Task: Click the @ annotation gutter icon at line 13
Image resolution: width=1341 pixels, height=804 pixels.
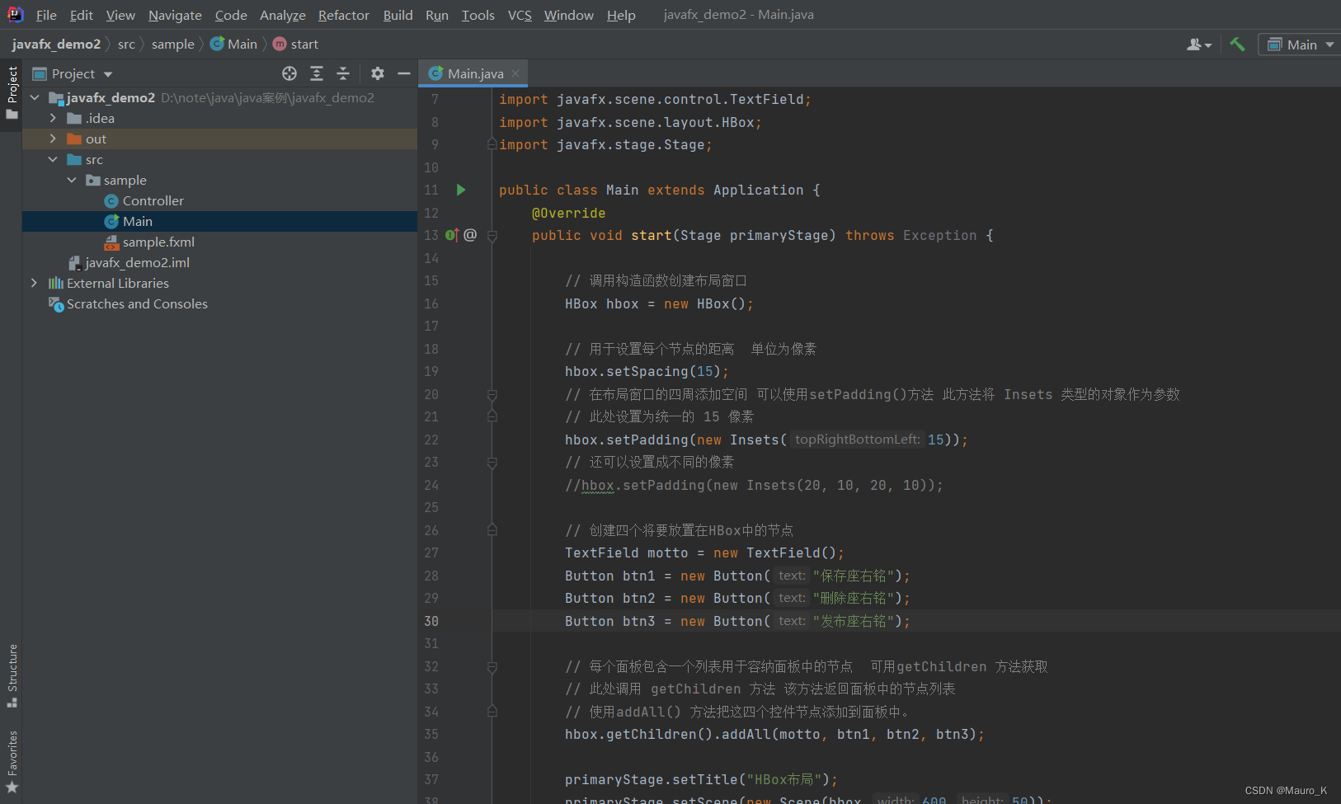Action: pyautogui.click(x=470, y=235)
